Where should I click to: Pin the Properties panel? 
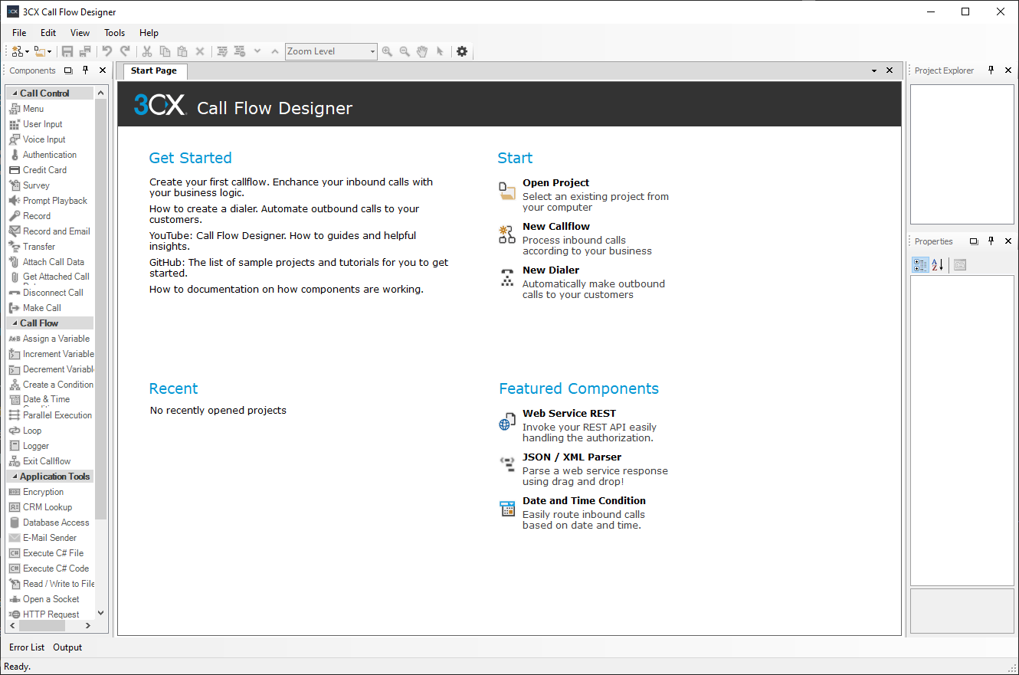coord(991,241)
